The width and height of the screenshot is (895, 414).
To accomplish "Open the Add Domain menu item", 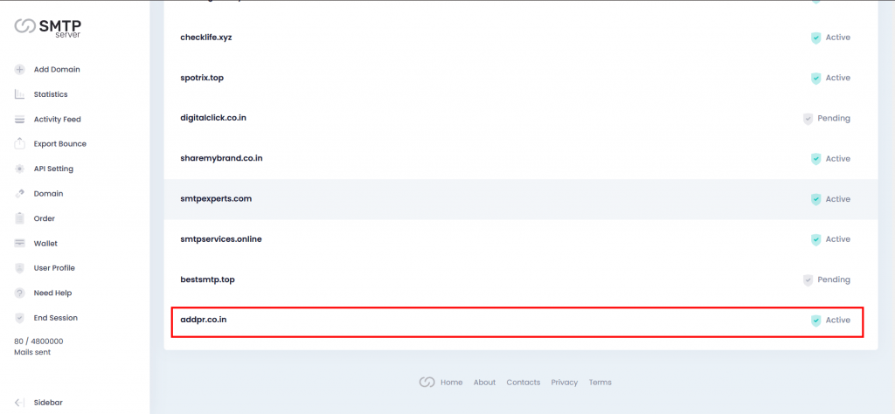I will (57, 70).
